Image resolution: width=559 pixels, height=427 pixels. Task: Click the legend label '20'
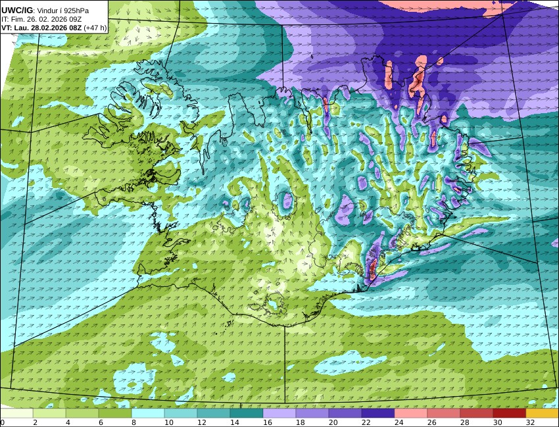coord(333,422)
